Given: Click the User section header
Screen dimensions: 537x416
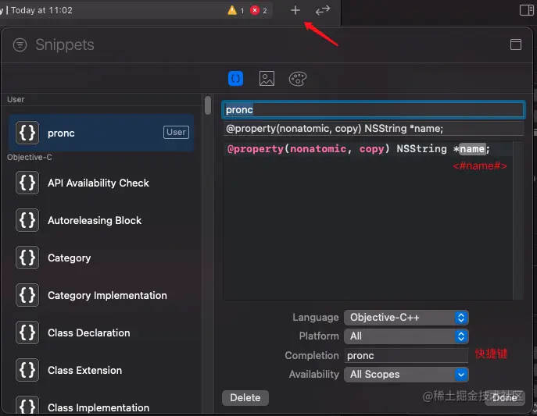Looking at the screenshot, I should coord(16,99).
